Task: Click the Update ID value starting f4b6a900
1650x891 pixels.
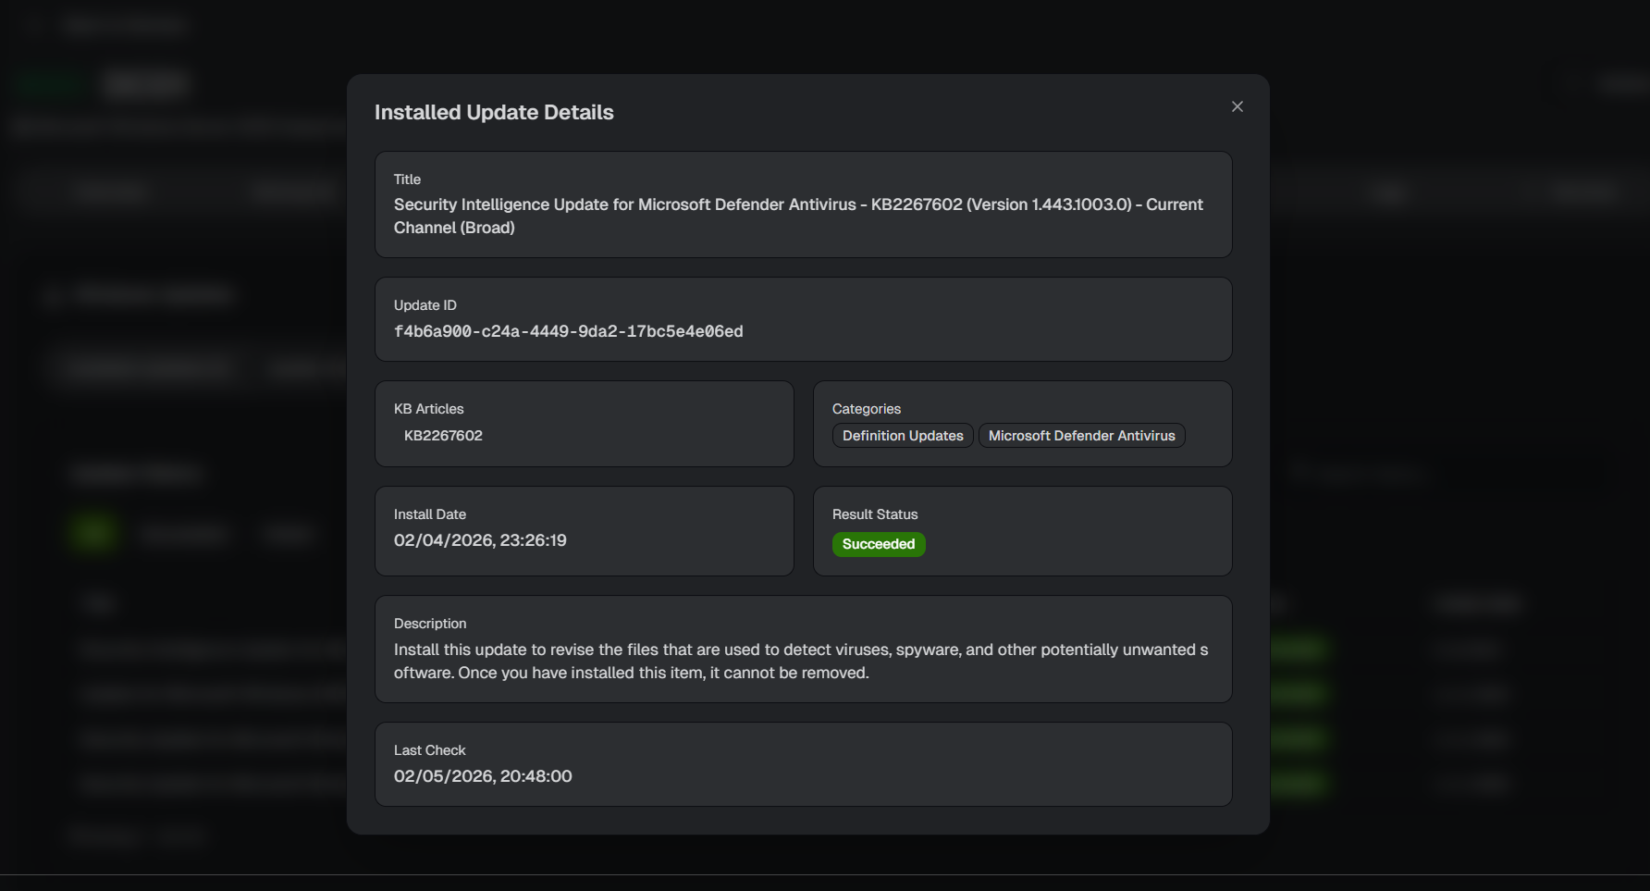Action: pos(568,331)
